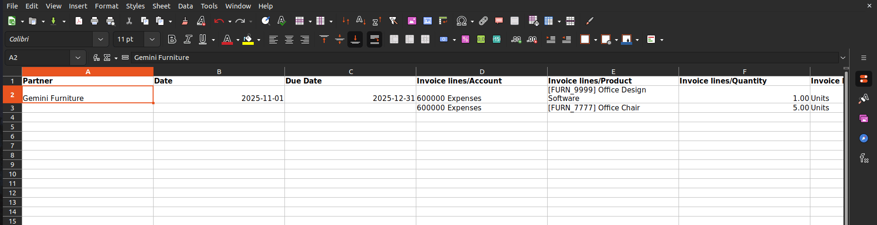Screen dimensions: 877x225
Task: Open the Data menu
Action: coord(185,6)
